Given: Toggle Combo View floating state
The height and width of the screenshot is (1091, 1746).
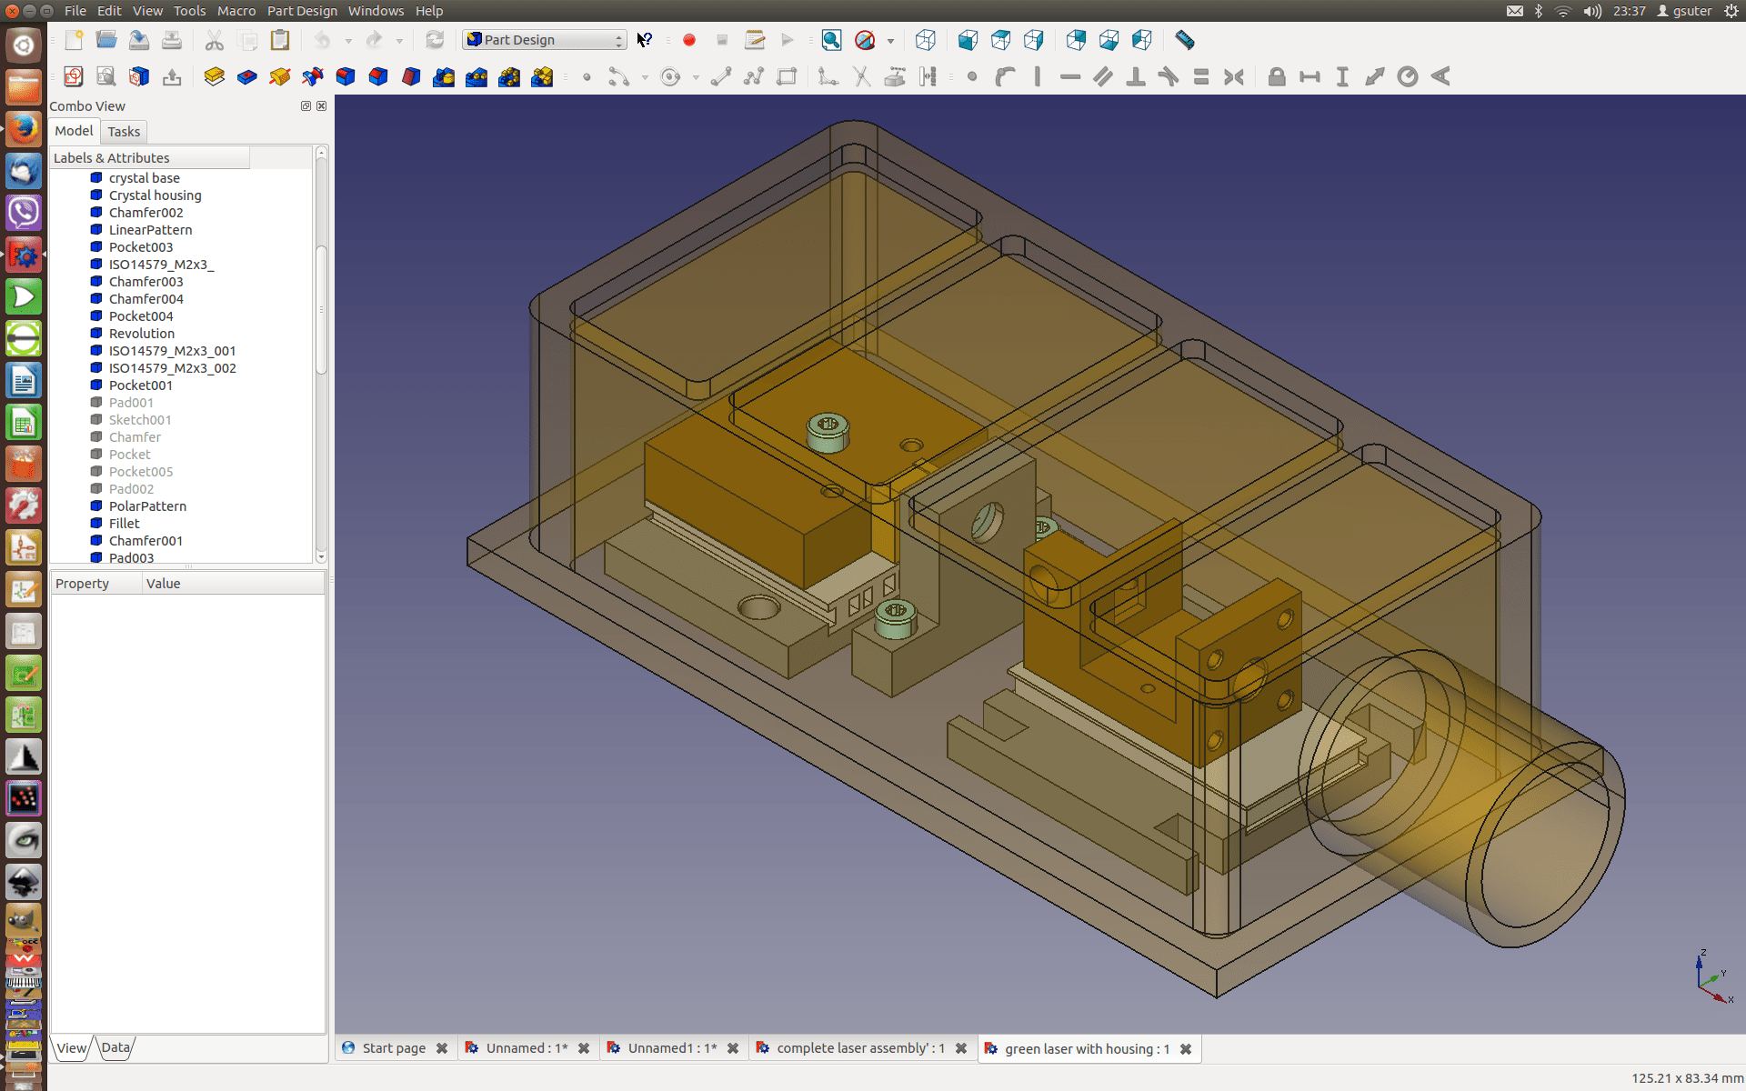Looking at the screenshot, I should tap(306, 106).
